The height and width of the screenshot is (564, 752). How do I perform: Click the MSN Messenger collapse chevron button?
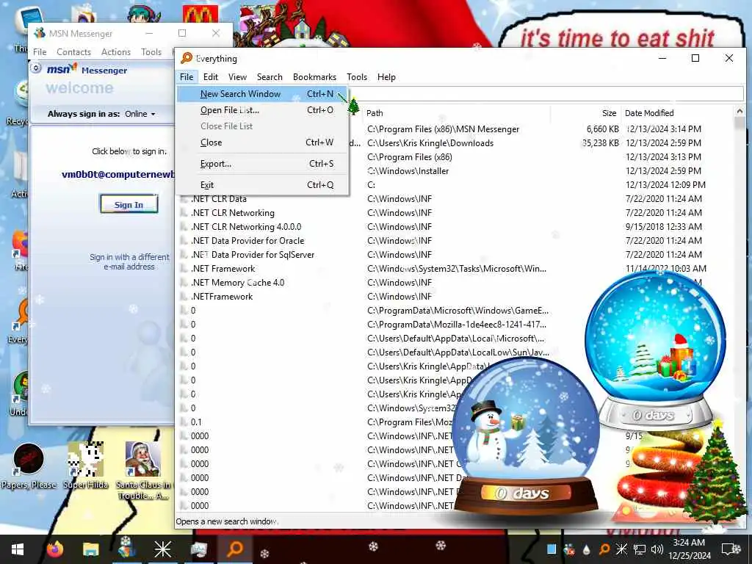point(35,68)
